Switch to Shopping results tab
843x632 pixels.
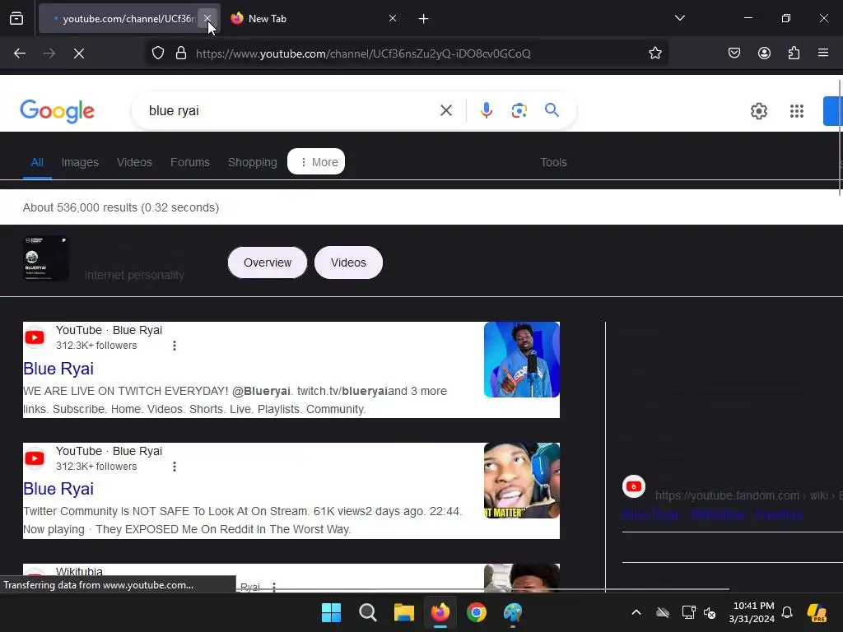point(252,162)
